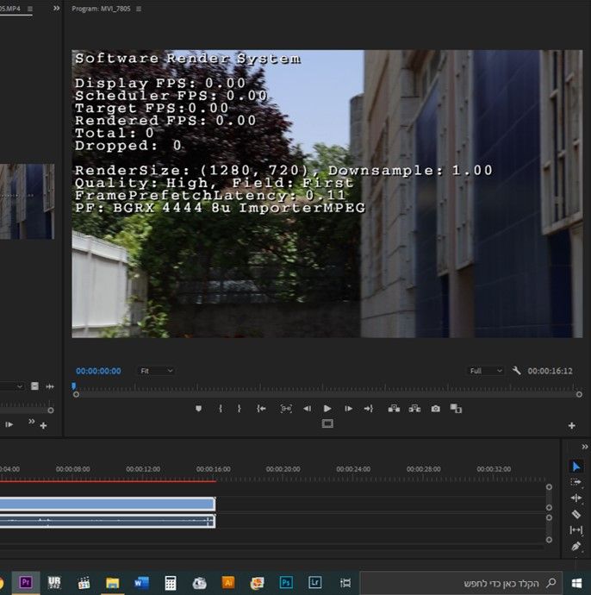Open Photoshop from the Windows taskbar
The image size is (591, 595).
coord(286,583)
